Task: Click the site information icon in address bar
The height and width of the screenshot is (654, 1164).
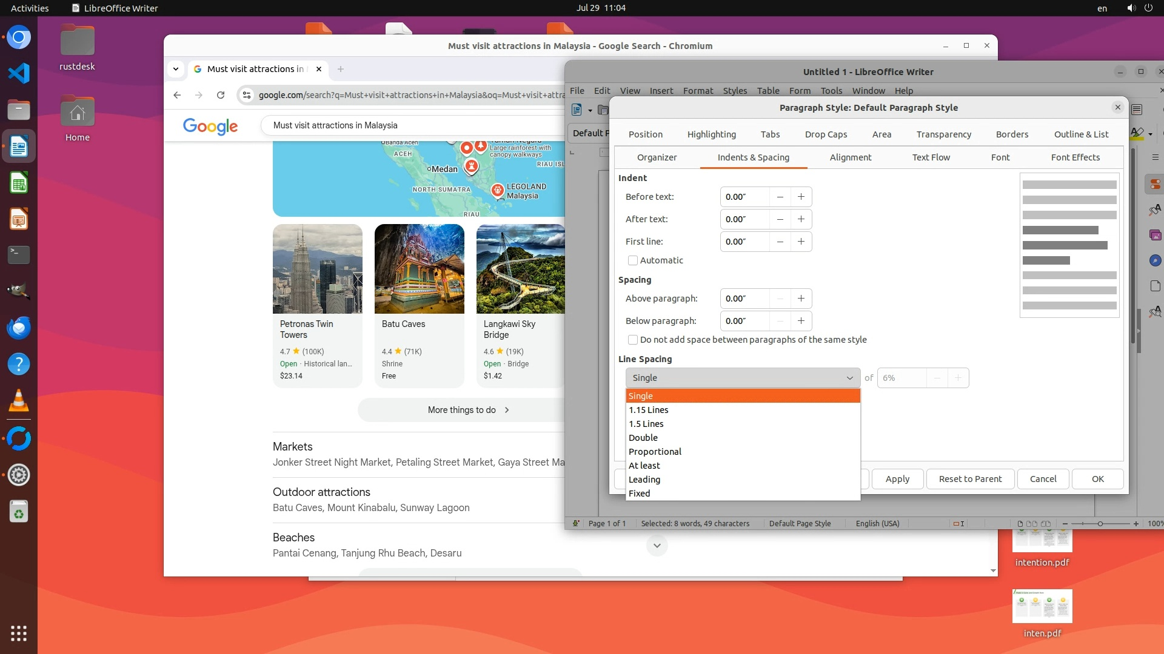Action: coord(246,95)
